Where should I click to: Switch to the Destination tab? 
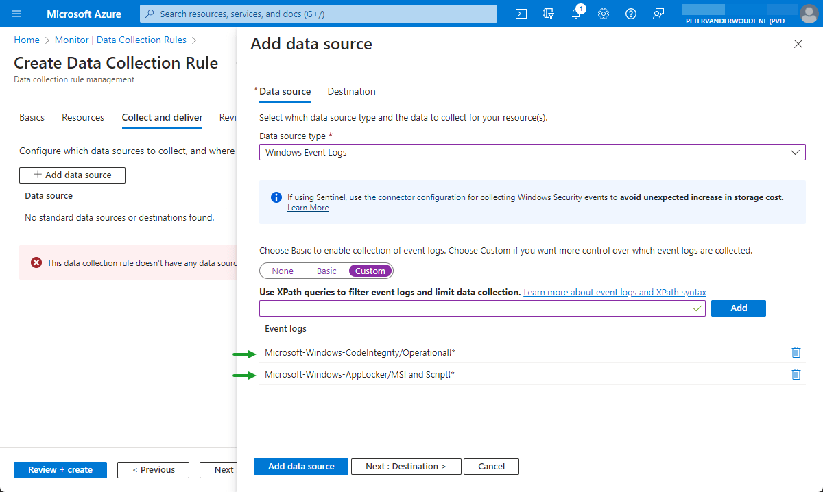pyautogui.click(x=351, y=91)
